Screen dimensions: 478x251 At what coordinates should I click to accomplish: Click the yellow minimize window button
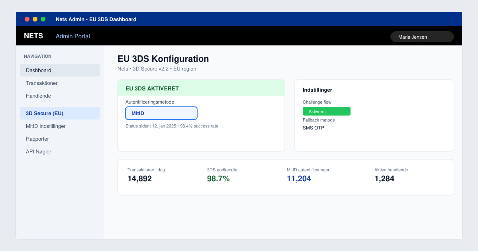point(35,19)
